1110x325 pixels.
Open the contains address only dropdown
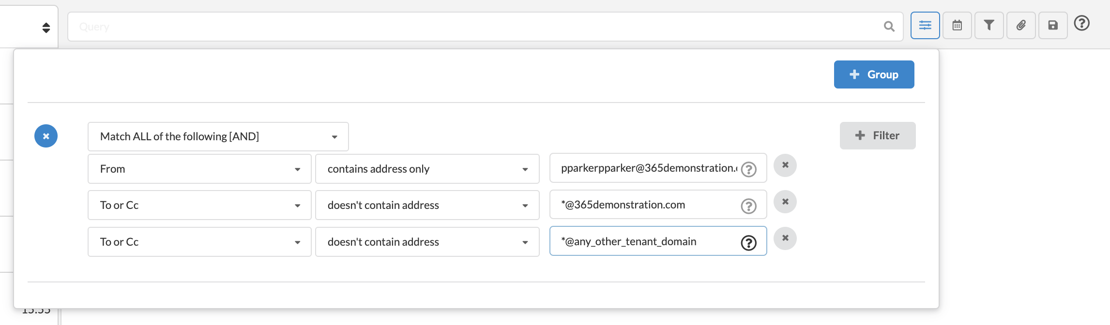coord(427,169)
